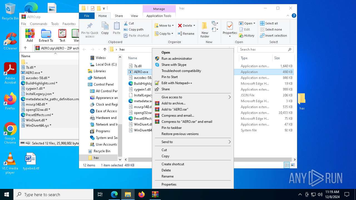Screen dimensions: 356x200
Task: Expand the Delete dropdown arrow
Action: coord(194,26)
